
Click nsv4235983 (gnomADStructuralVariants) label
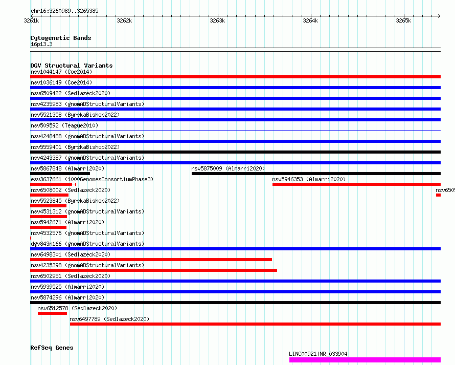pos(87,104)
